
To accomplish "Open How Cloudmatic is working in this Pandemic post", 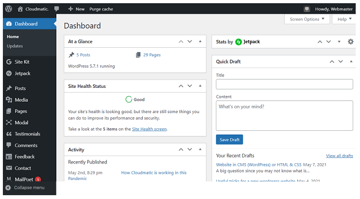I will click(154, 173).
